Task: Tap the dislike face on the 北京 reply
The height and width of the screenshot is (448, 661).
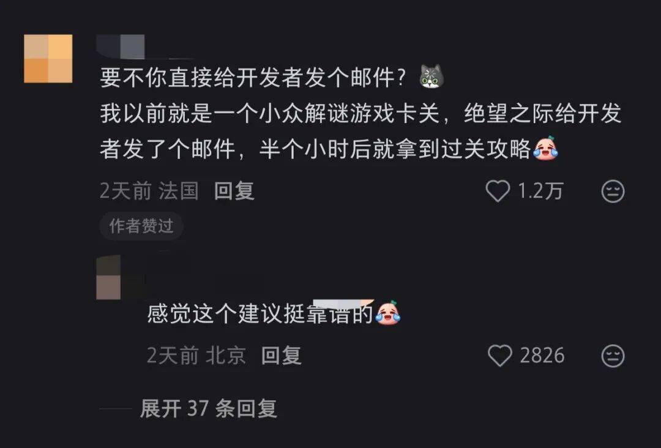Action: (613, 356)
